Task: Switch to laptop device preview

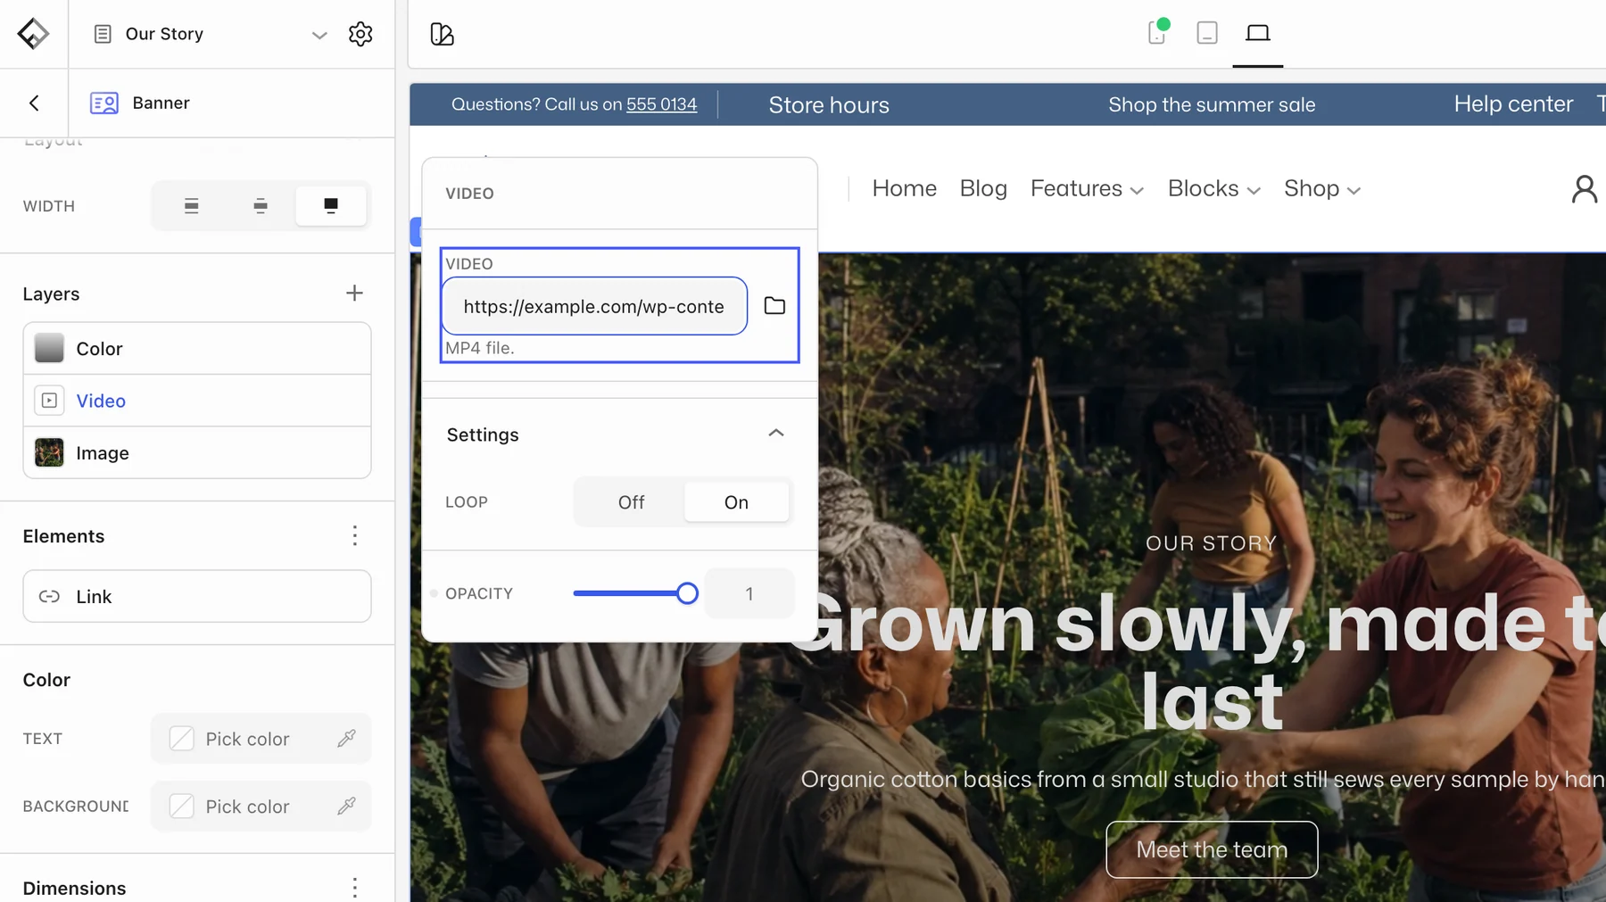Action: point(1258,33)
